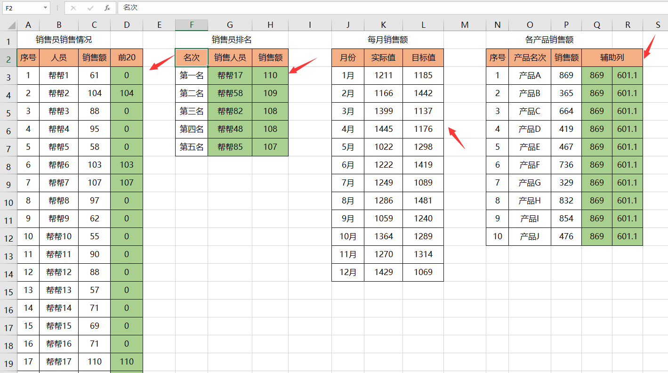Select column F header
Viewport: 668px width, 373px height.
192,25
